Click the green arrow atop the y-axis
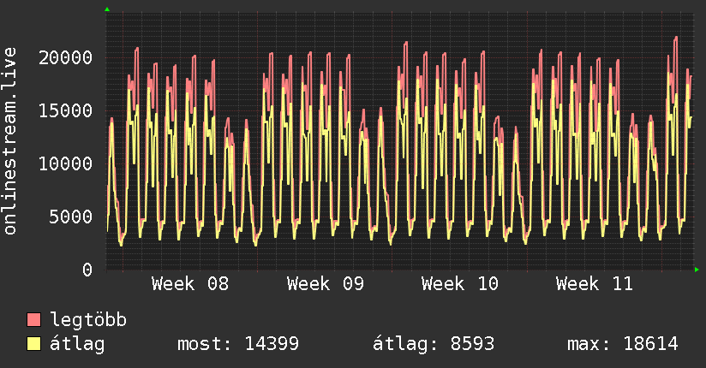Image resolution: width=706 pixels, height=368 pixels. [x=107, y=9]
